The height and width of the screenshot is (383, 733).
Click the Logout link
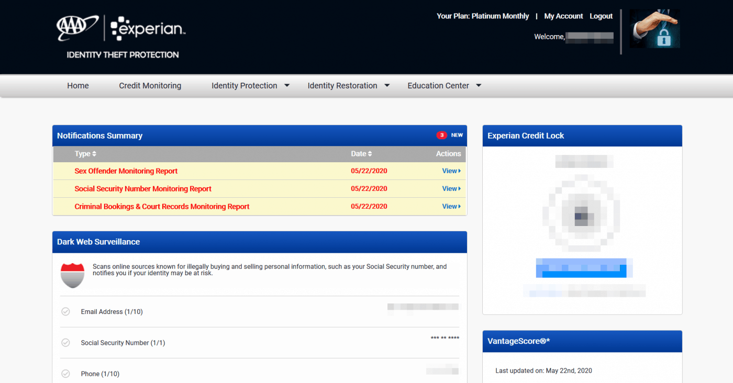coord(601,16)
